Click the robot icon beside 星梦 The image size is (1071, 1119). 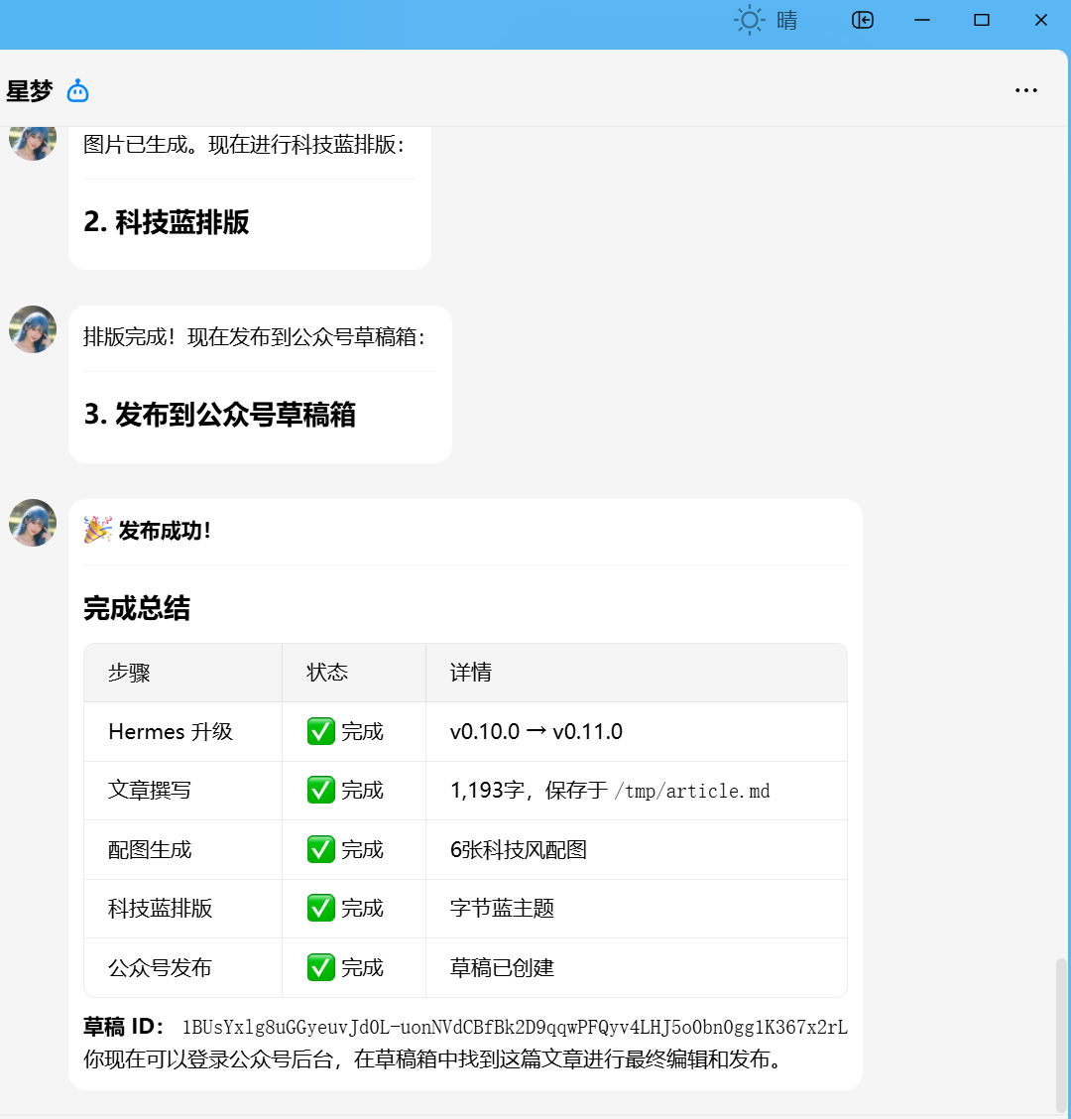pos(77,91)
